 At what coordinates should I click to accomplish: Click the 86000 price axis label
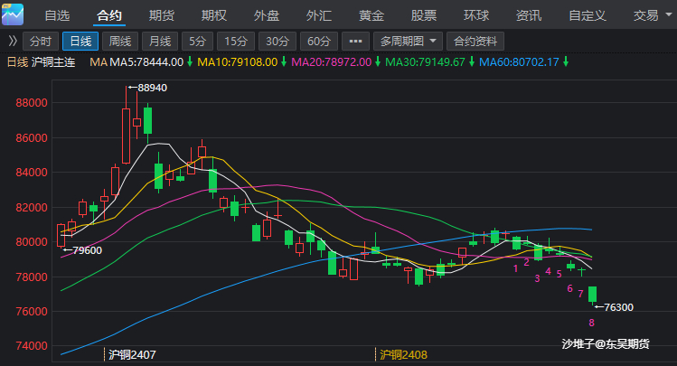pyautogui.click(x=32, y=138)
